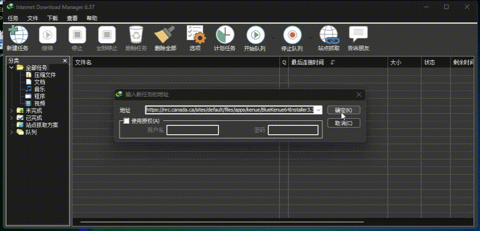This screenshot has height=231, width=480.
Task: Open the 地址 URL dropdown arrow
Action: [319, 110]
